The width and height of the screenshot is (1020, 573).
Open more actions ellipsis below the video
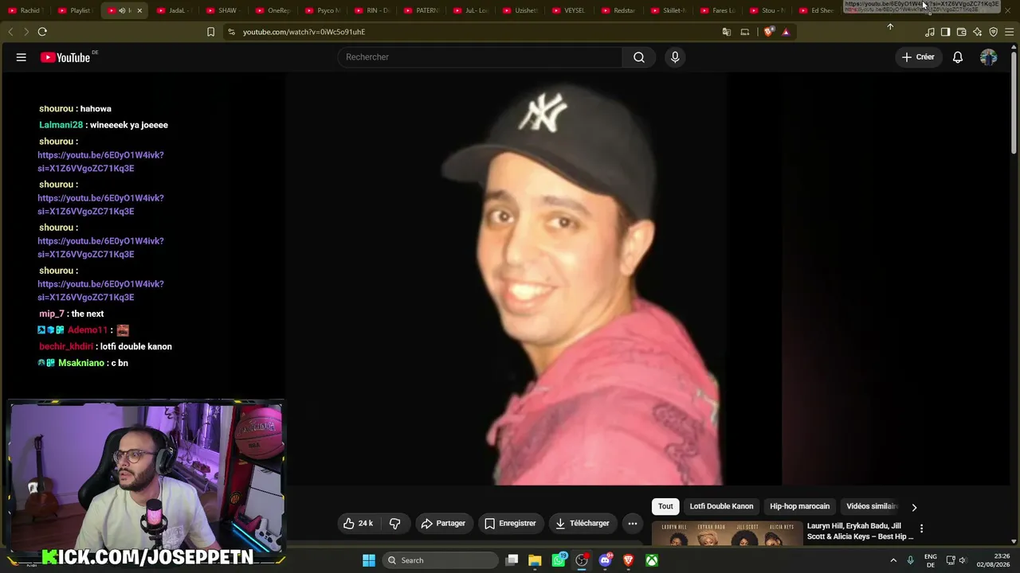632,524
